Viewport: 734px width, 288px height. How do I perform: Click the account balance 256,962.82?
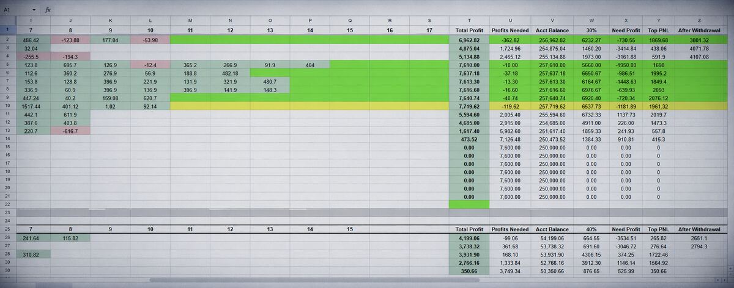coord(552,40)
